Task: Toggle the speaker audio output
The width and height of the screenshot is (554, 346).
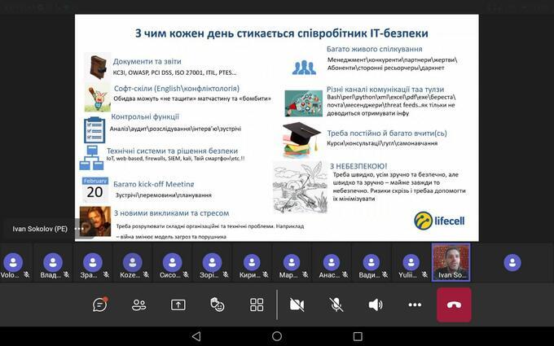Action: click(375, 304)
